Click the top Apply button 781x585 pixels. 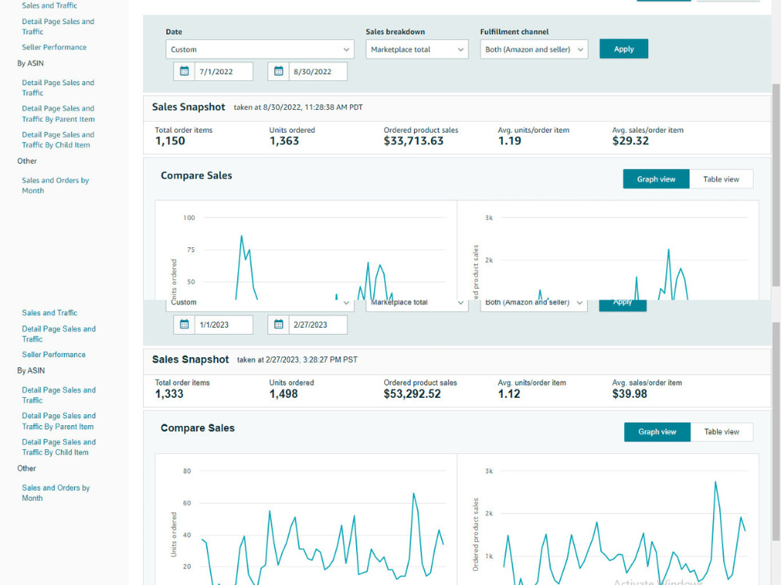[x=623, y=48]
